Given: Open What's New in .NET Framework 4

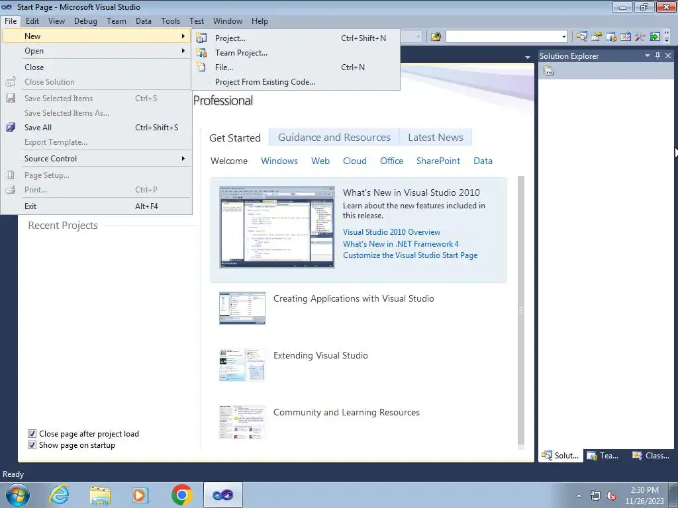Looking at the screenshot, I should pyautogui.click(x=401, y=243).
